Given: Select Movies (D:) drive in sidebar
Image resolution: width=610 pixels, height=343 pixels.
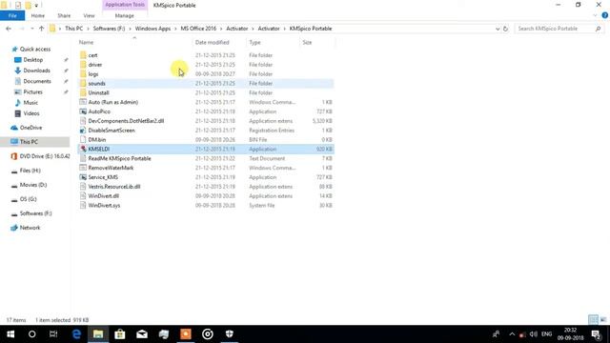Looking at the screenshot, I should [x=33, y=185].
